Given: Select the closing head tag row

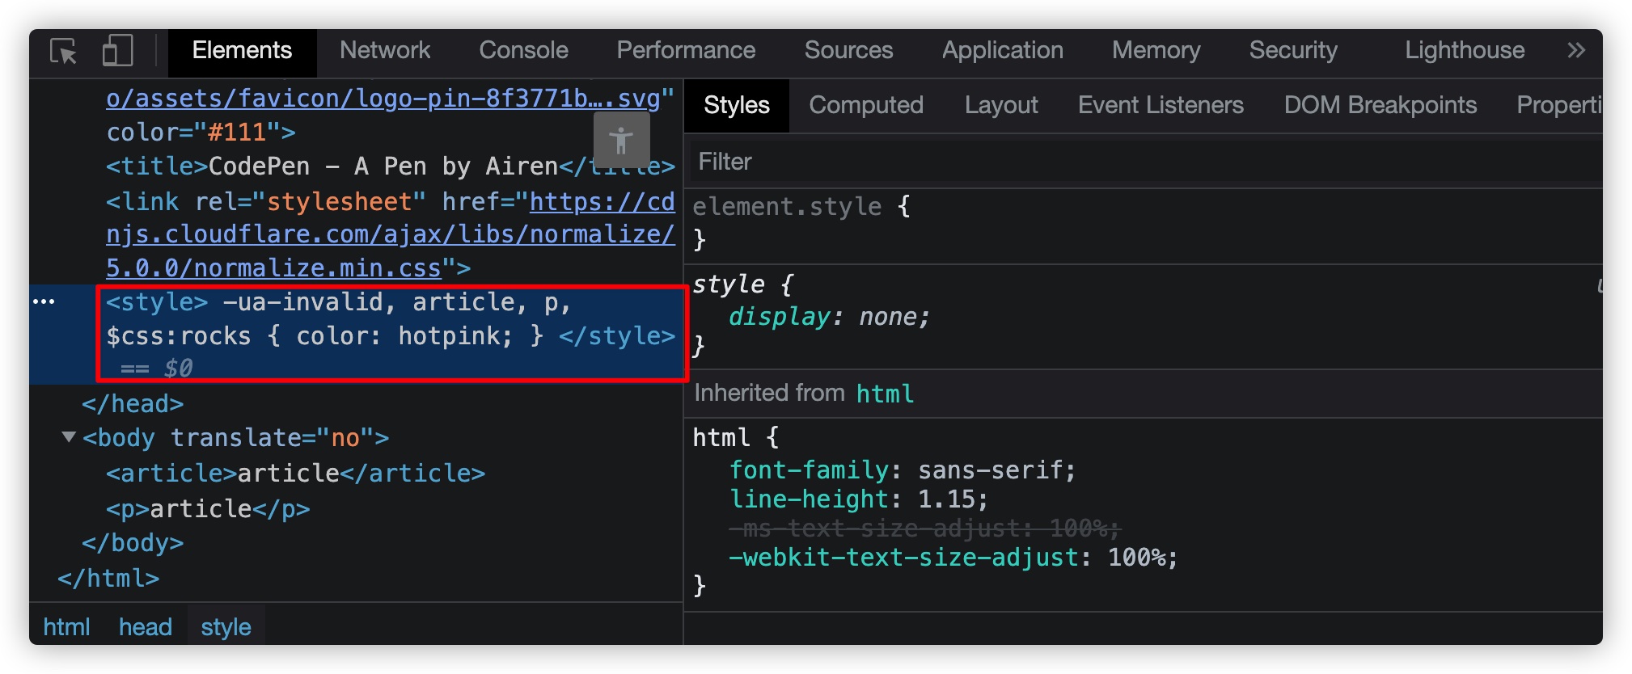Looking at the screenshot, I should coord(133,404).
